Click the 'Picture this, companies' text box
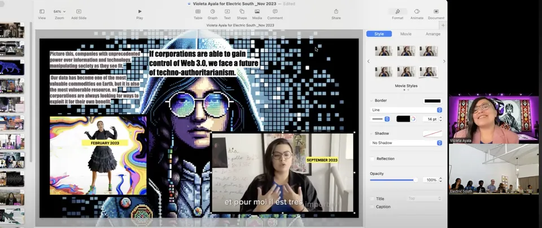Viewport: 542px width, 228px height. pos(95,60)
